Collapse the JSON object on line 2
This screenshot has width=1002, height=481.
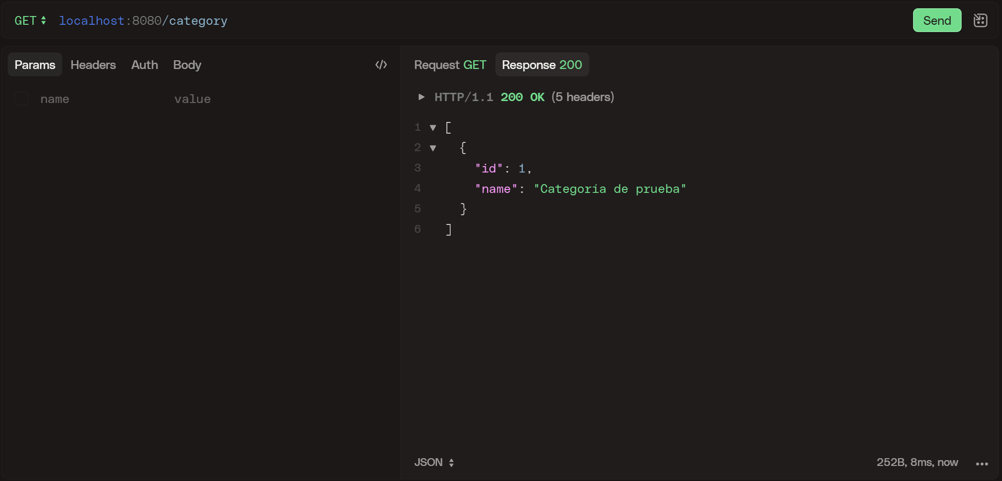click(x=433, y=148)
